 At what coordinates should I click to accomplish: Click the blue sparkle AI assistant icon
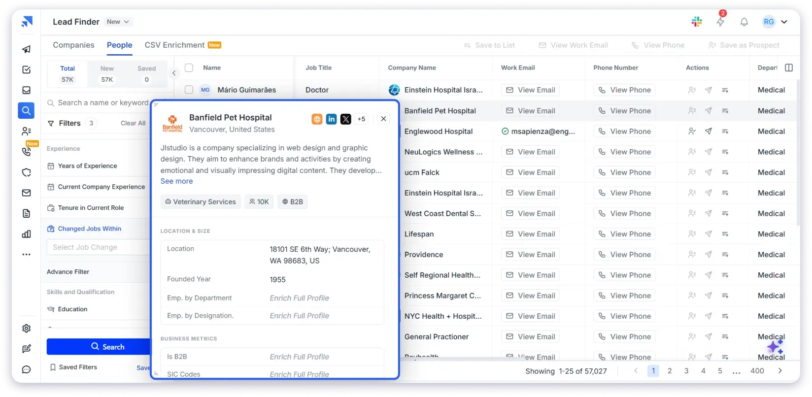tap(775, 347)
